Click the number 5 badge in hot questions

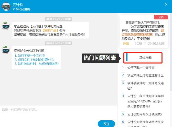(x=123, y=114)
